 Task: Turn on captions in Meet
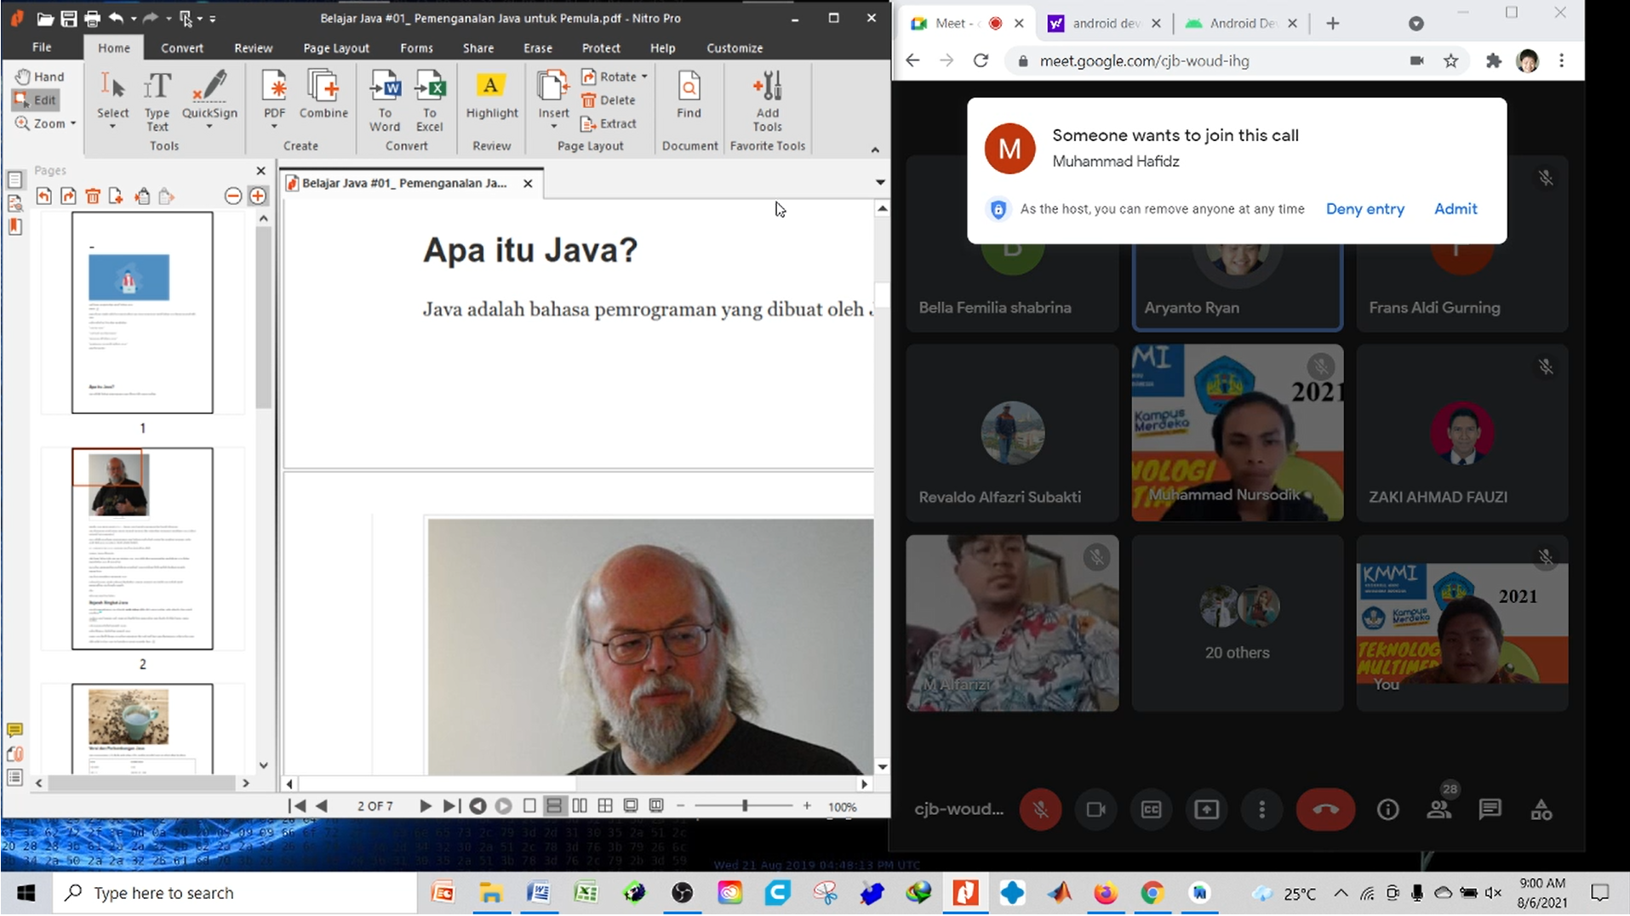[x=1151, y=809]
